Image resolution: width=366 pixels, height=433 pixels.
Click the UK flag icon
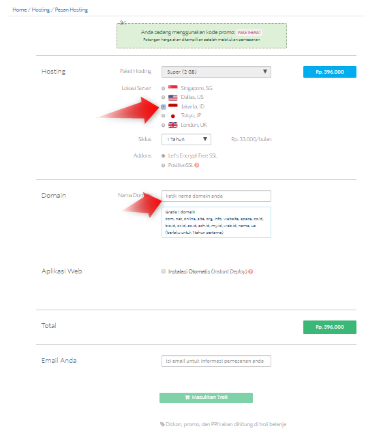pyautogui.click(x=173, y=125)
